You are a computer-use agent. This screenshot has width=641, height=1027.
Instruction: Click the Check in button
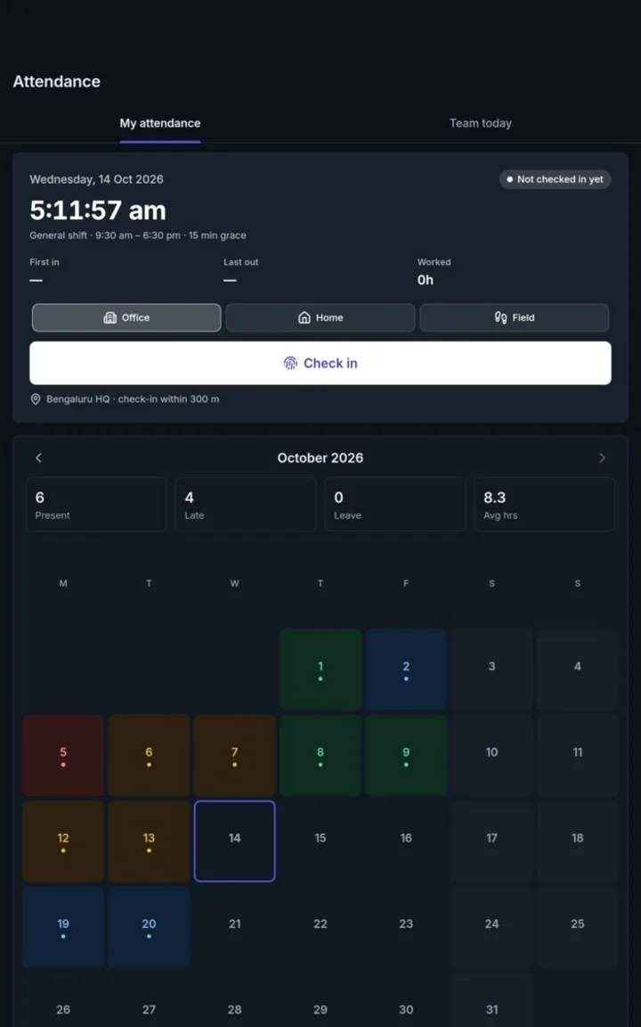[320, 363]
